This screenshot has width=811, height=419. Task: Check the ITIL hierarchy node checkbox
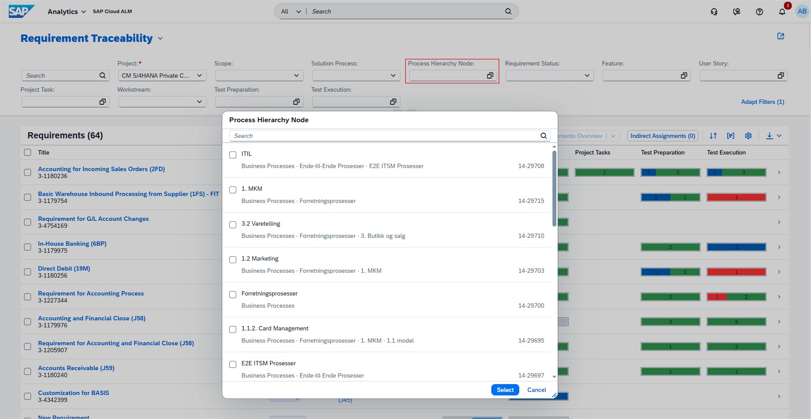tap(233, 155)
